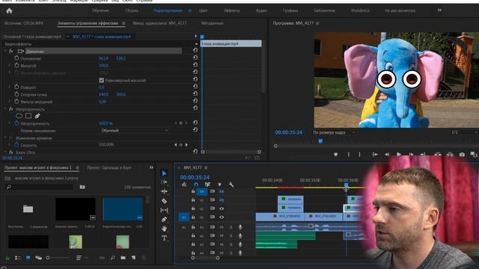Show more workspaces via double chevron
Image resolution: width=479 pixels, height=269 pixels.
pyautogui.click(x=439, y=10)
